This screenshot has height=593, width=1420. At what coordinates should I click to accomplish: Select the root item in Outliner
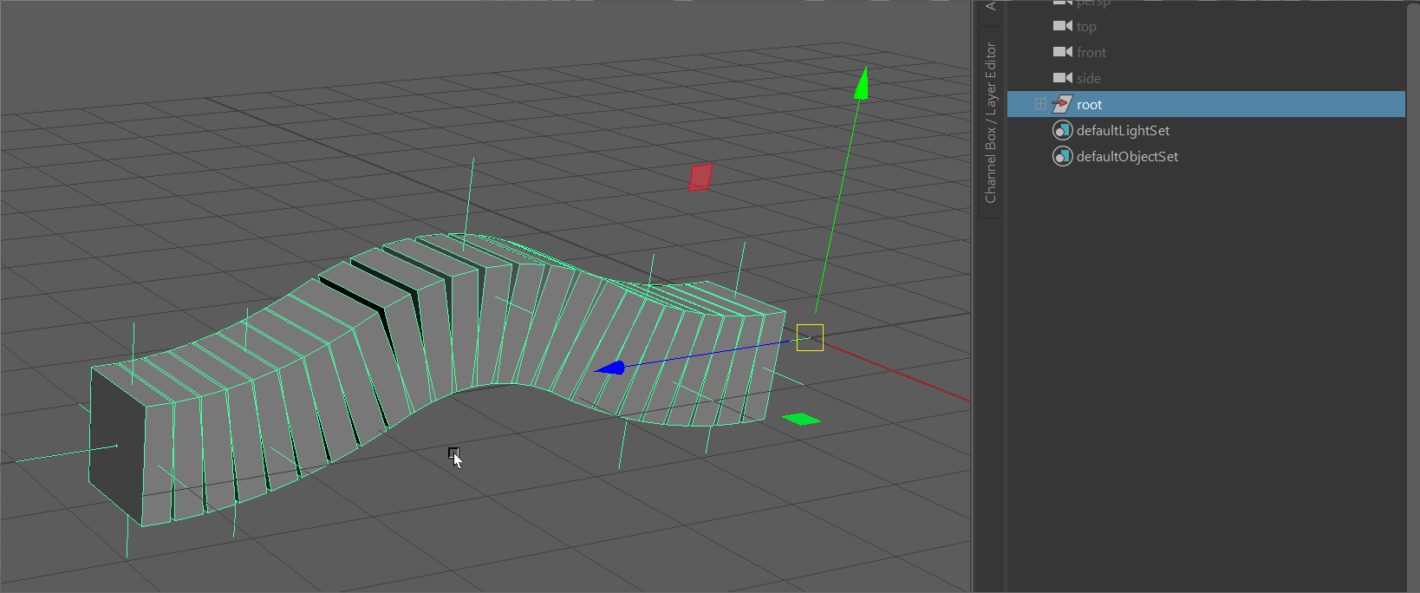click(1206, 104)
